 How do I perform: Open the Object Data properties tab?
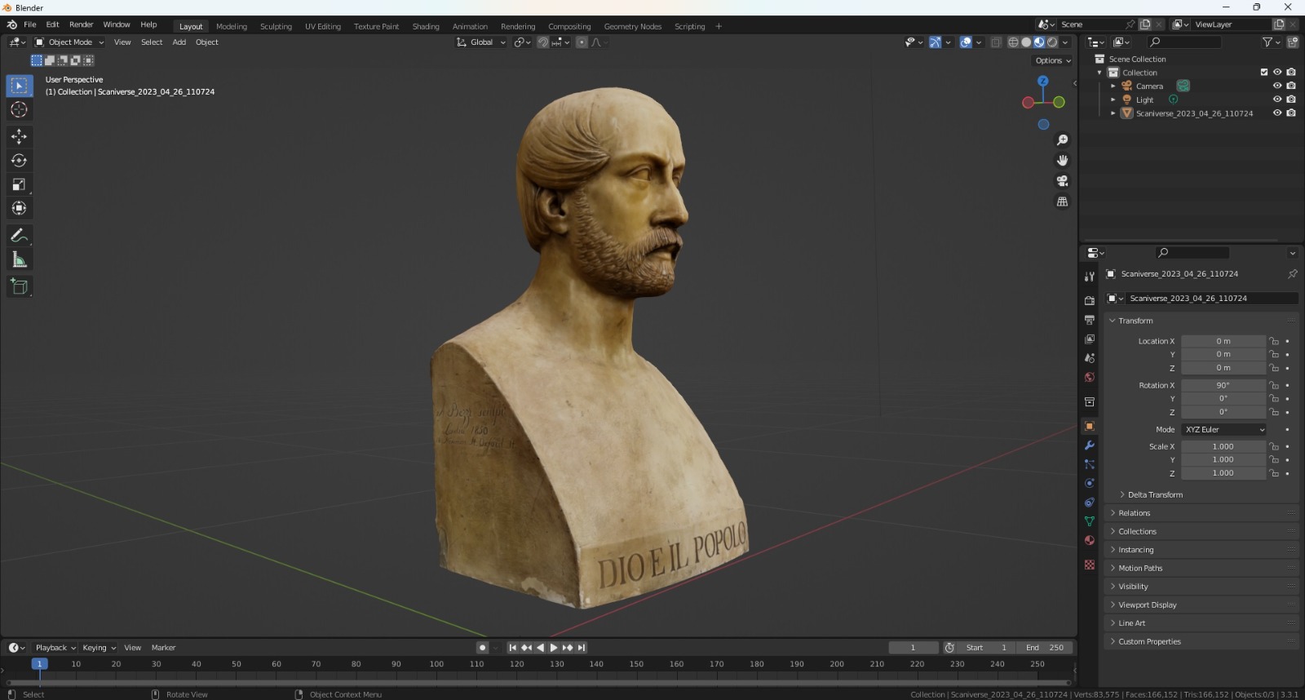click(1089, 521)
